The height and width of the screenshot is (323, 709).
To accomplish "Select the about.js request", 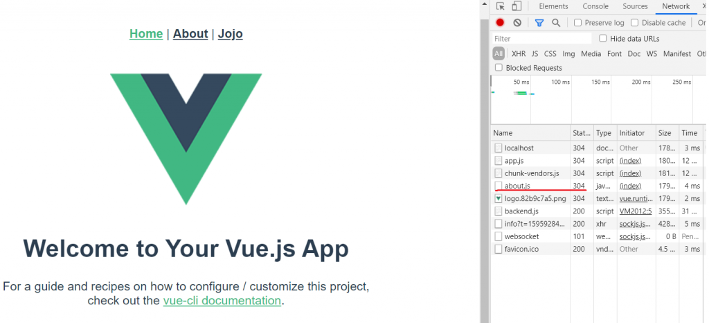I will [598, 186].
